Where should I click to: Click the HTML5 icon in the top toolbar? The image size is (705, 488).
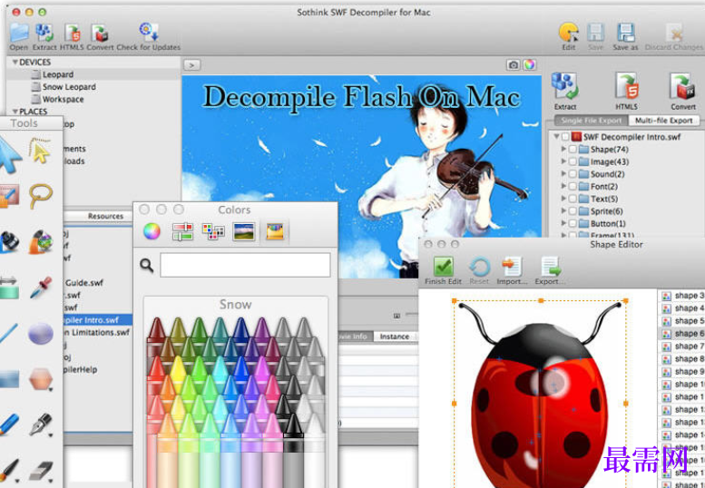click(x=73, y=33)
